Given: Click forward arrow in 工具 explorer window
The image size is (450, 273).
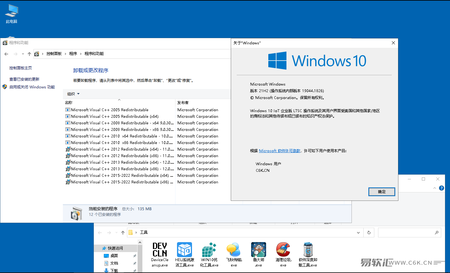Looking at the screenshot, I should 109,233.
